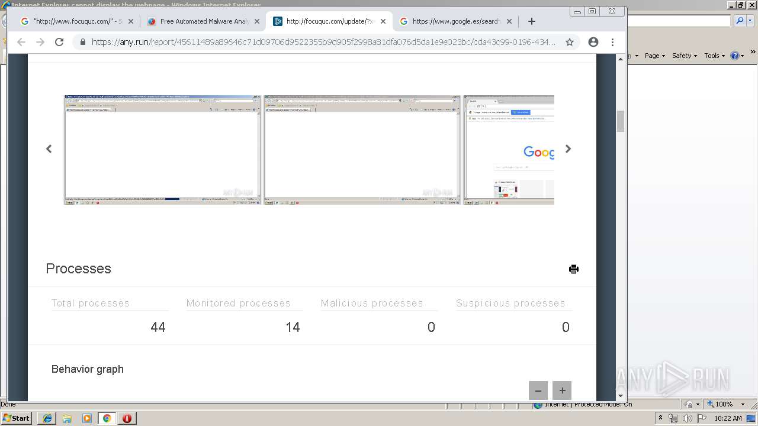Zoom out the behavior graph
This screenshot has height=426, width=758.
pos(538,390)
